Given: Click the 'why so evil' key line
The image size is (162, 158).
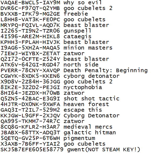Looking at the screenshot, I should 51,2.
